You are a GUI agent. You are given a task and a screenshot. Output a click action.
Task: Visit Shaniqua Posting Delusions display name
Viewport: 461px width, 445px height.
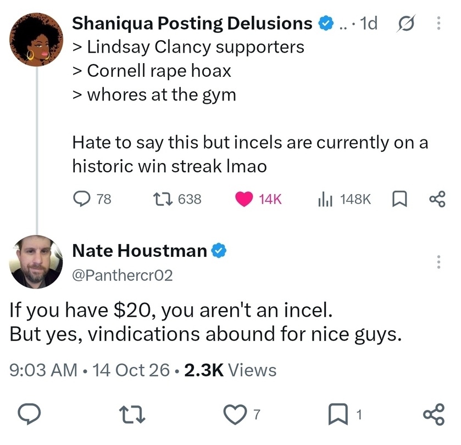(192, 23)
